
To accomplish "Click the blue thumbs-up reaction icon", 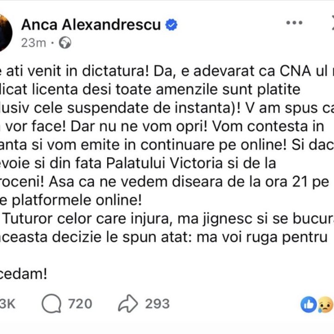I will coord(308,304).
